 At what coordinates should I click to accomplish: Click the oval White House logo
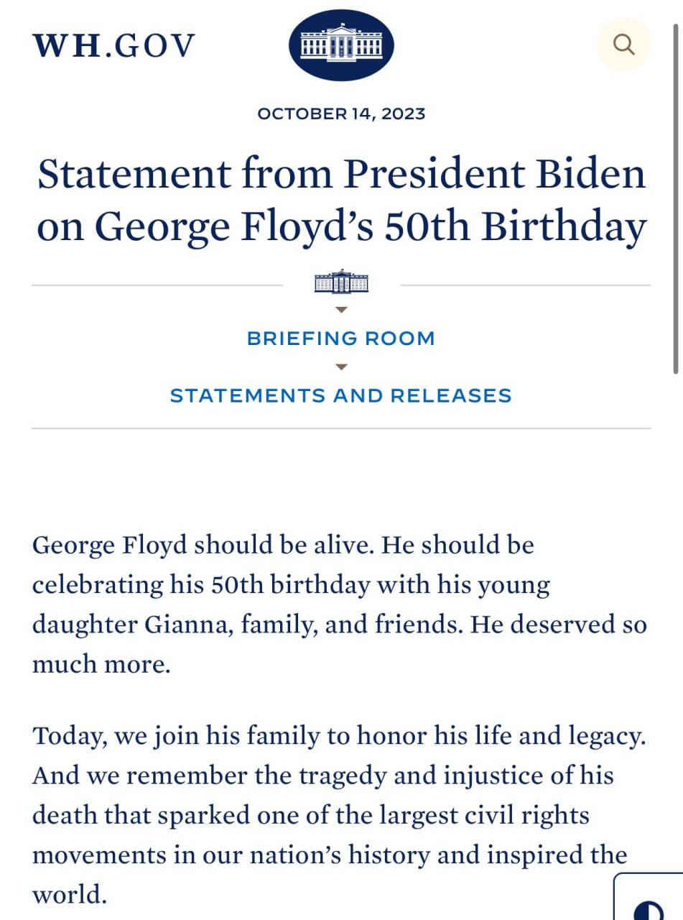pyautogui.click(x=341, y=45)
